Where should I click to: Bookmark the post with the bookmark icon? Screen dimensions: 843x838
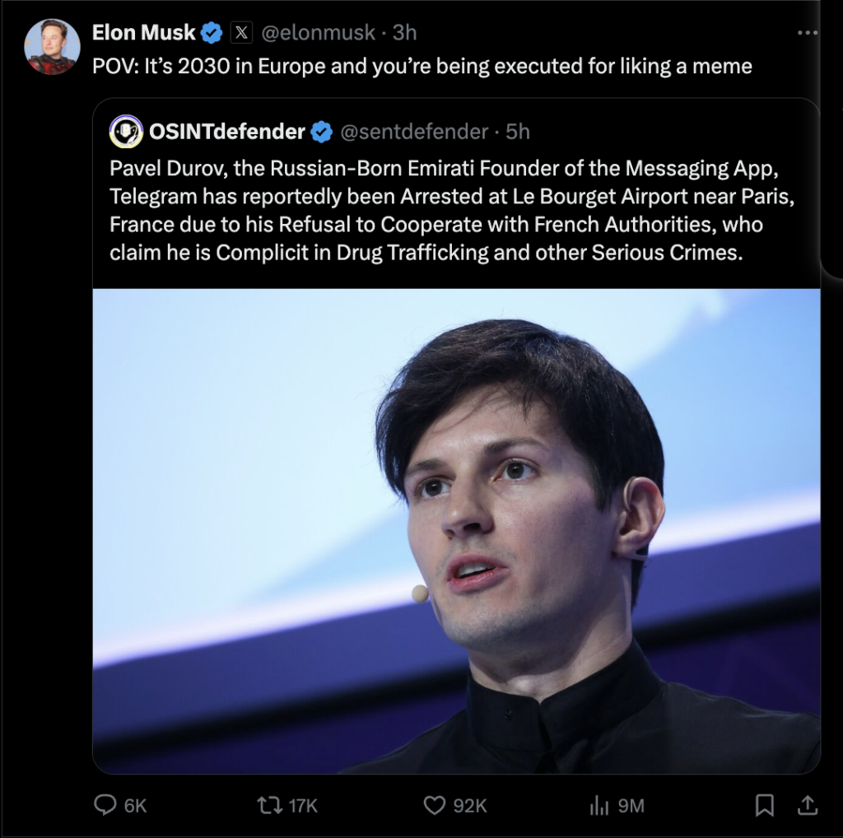tap(765, 805)
